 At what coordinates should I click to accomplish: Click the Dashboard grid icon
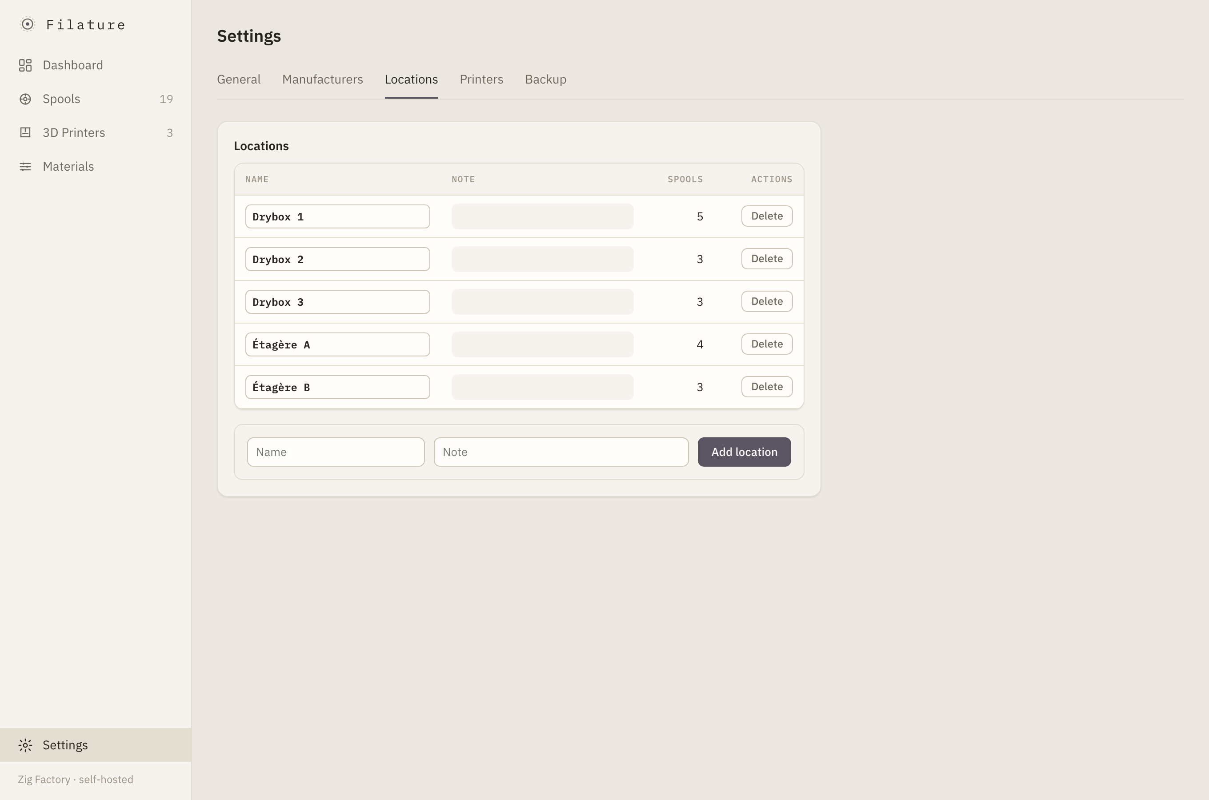coord(25,65)
